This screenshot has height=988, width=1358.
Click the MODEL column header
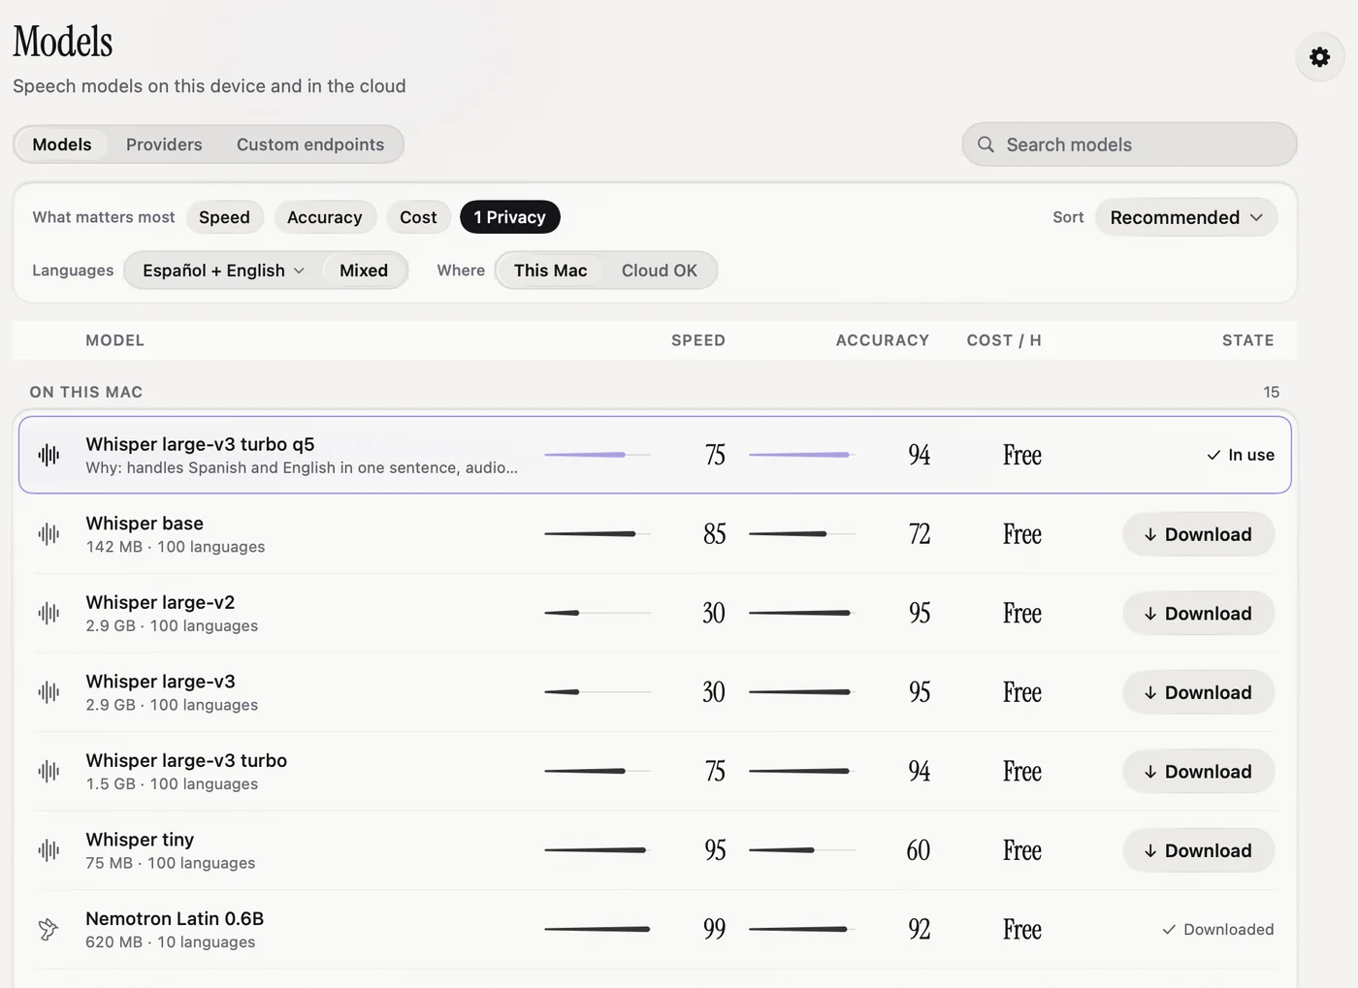[x=114, y=340]
